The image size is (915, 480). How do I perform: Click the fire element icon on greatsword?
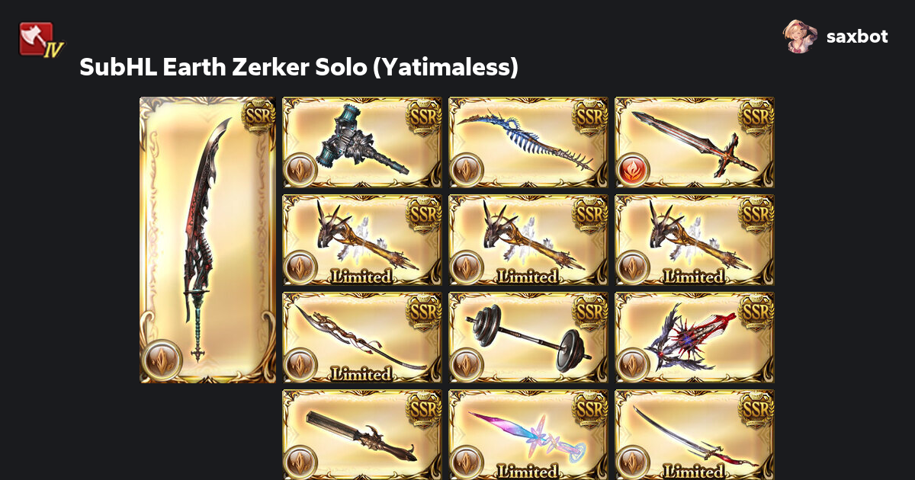[632, 169]
